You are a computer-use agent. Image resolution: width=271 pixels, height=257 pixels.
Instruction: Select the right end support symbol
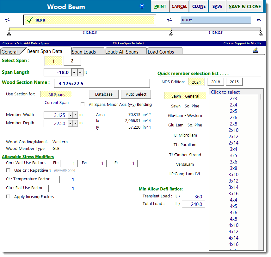point(261,33)
